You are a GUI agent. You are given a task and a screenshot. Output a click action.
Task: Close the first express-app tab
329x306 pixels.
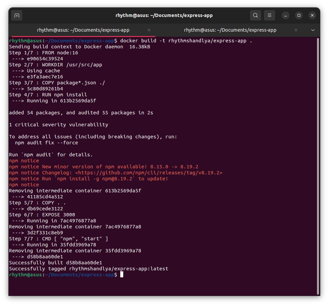(149, 30)
